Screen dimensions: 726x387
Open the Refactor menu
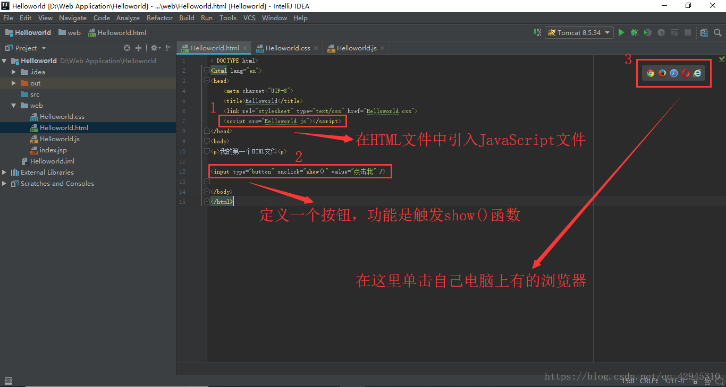(159, 18)
